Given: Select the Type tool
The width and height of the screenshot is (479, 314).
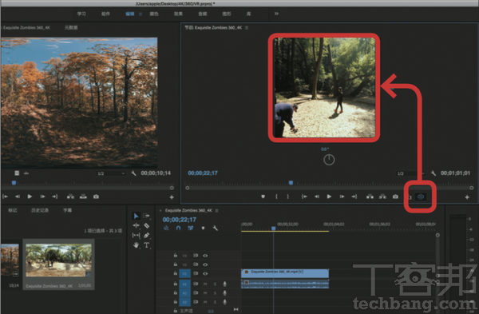Looking at the screenshot, I should click(x=146, y=245).
